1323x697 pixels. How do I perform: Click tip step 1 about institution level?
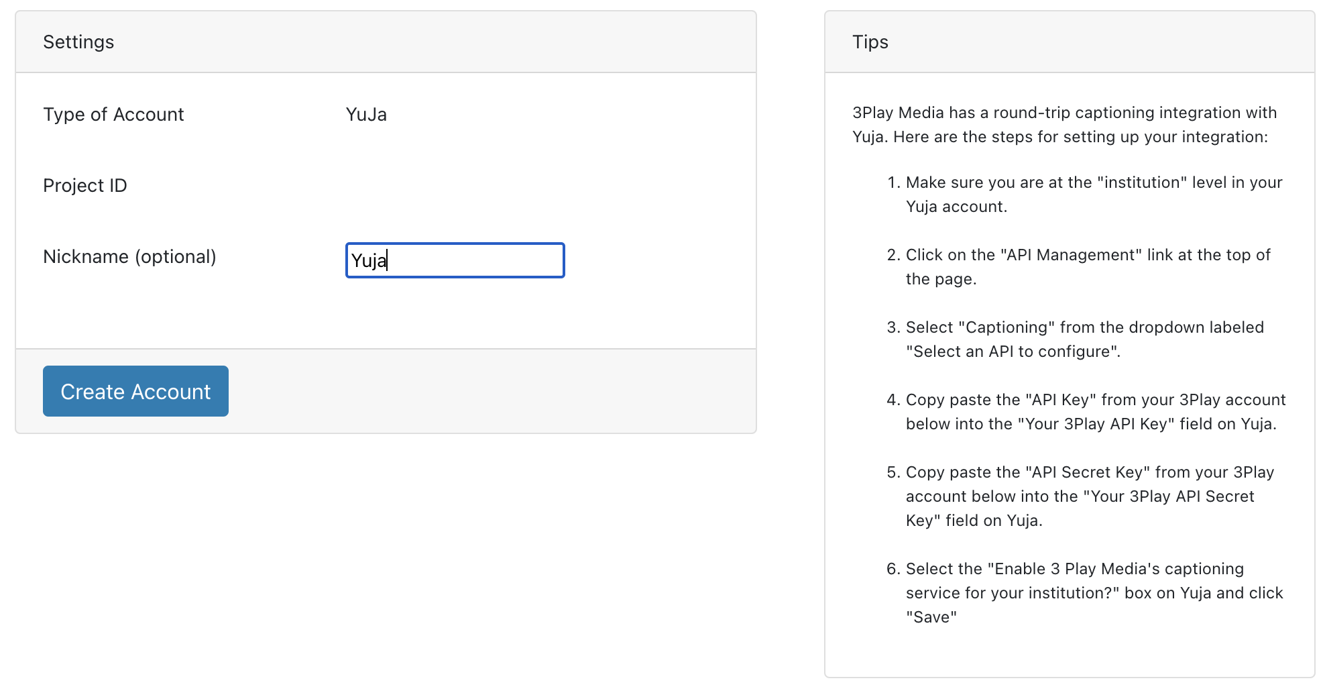[x=1094, y=195]
